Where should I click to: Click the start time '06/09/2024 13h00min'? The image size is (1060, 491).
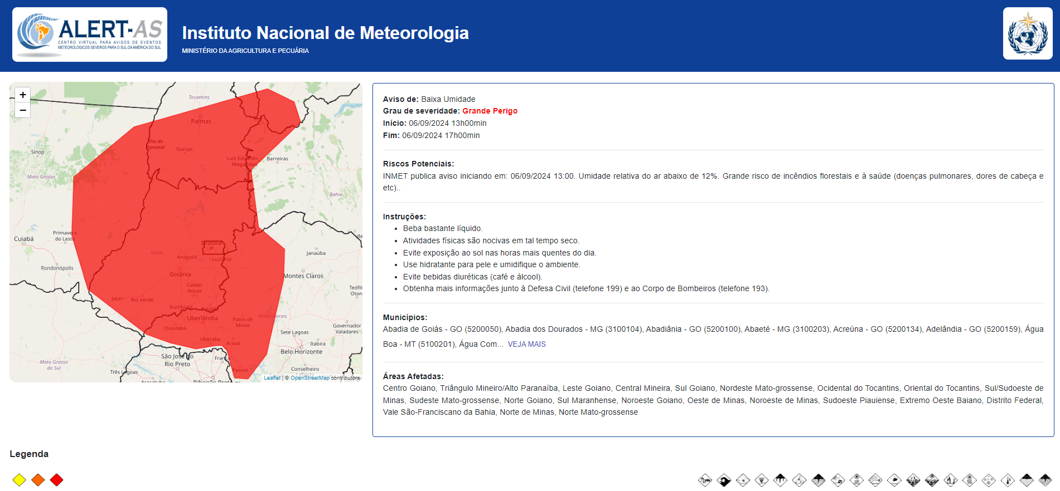point(448,123)
